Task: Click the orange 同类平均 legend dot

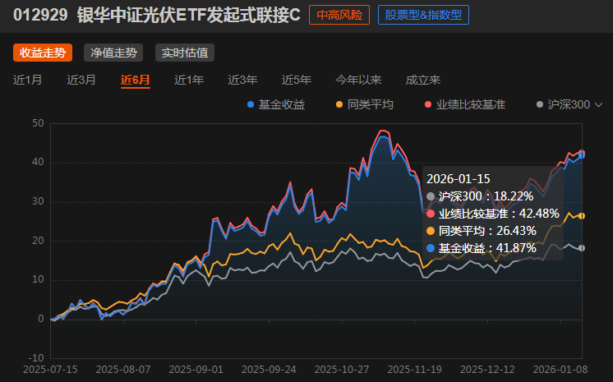Action: (x=339, y=104)
